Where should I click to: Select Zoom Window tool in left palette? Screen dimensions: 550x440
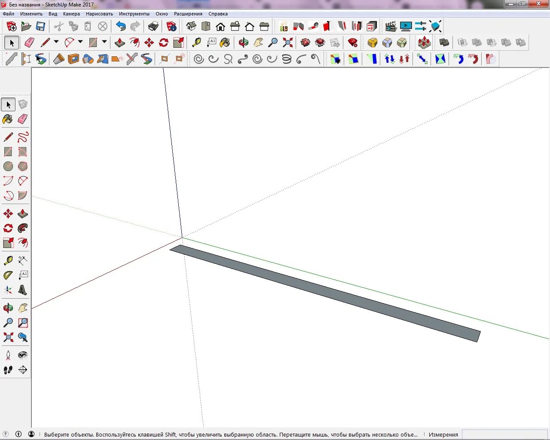click(23, 323)
